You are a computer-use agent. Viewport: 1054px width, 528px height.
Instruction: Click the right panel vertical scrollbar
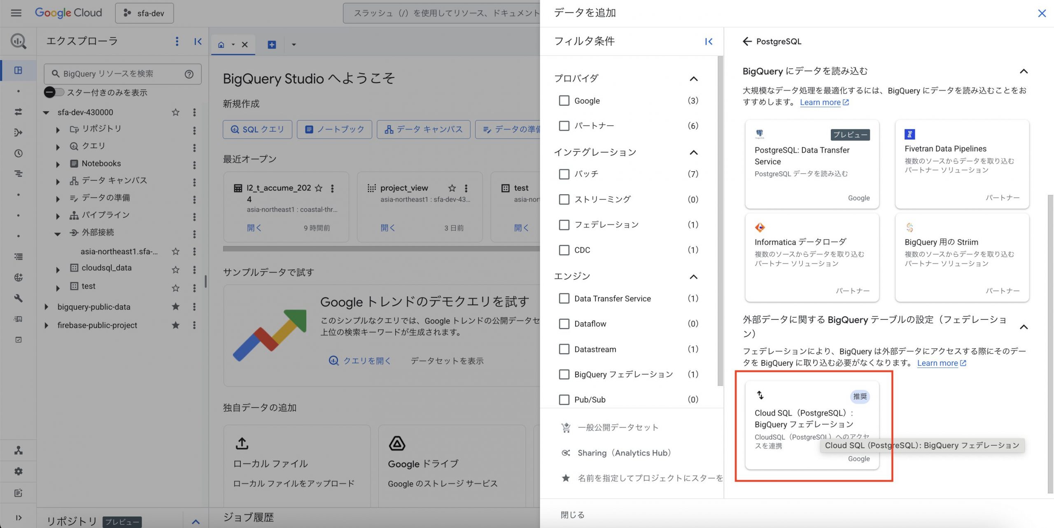point(1050,344)
